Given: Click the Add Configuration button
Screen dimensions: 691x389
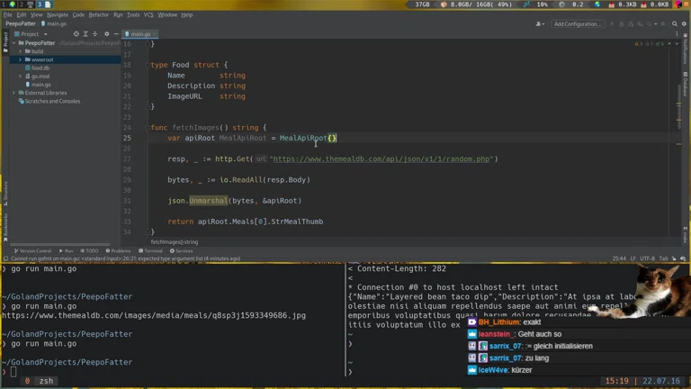Looking at the screenshot, I should click(x=578, y=24).
